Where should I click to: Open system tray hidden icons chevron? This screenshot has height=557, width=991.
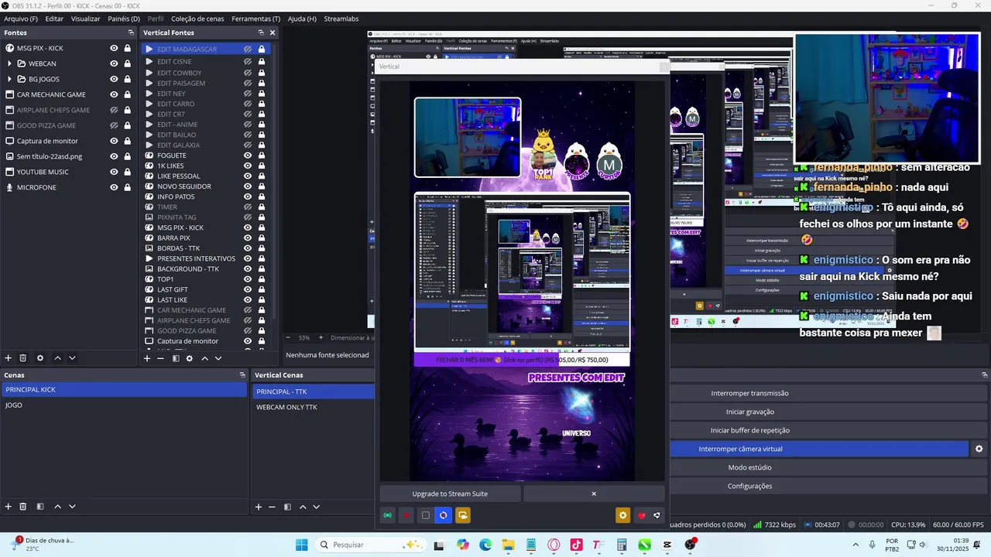click(x=856, y=545)
